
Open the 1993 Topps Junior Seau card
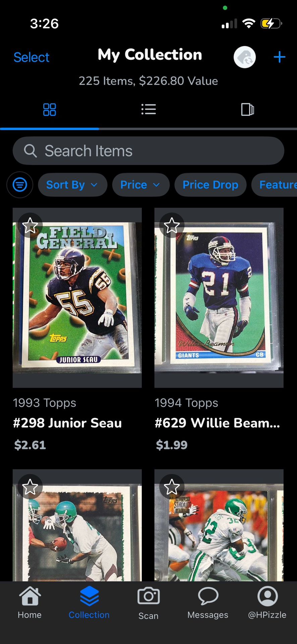pyautogui.click(x=77, y=298)
